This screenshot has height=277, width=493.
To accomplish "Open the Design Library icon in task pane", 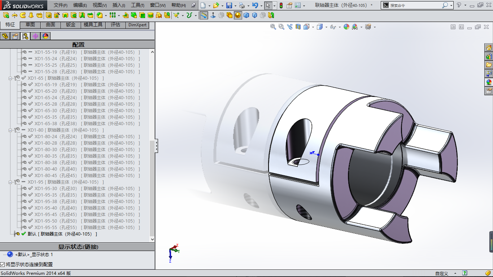I will click(489, 56).
